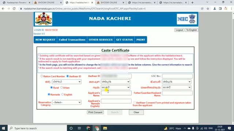The height and width of the screenshot is (131, 234).
Task: Click To English button
Action: coord(192,30)
